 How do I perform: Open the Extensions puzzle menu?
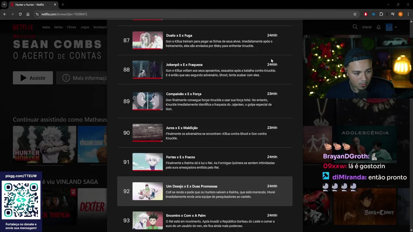pos(381,14)
